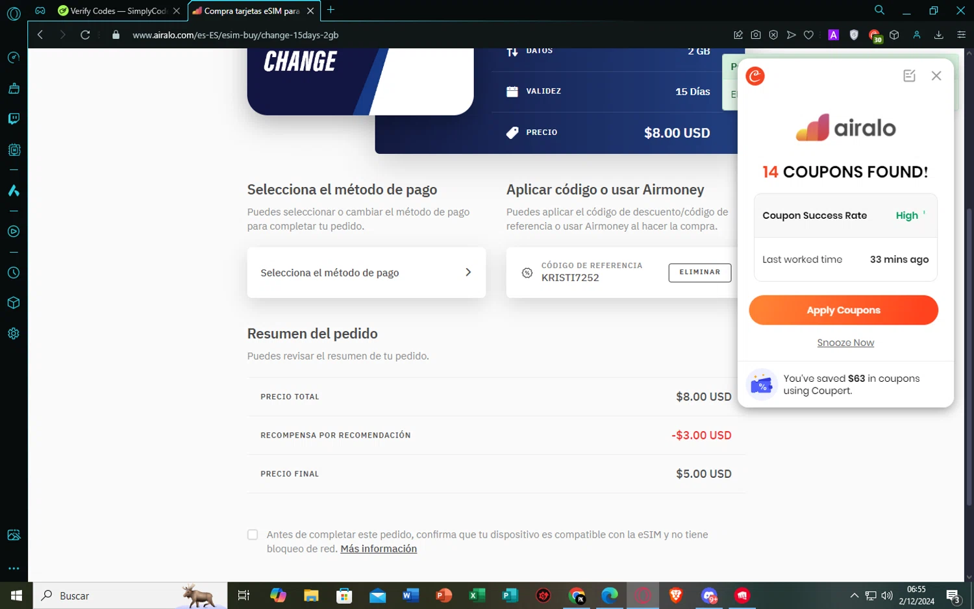This screenshot has width=974, height=609.
Task: Click the Coupert logo in popup
Action: coord(755,76)
